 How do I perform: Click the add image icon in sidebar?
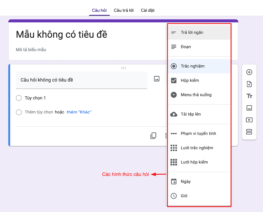[249, 108]
